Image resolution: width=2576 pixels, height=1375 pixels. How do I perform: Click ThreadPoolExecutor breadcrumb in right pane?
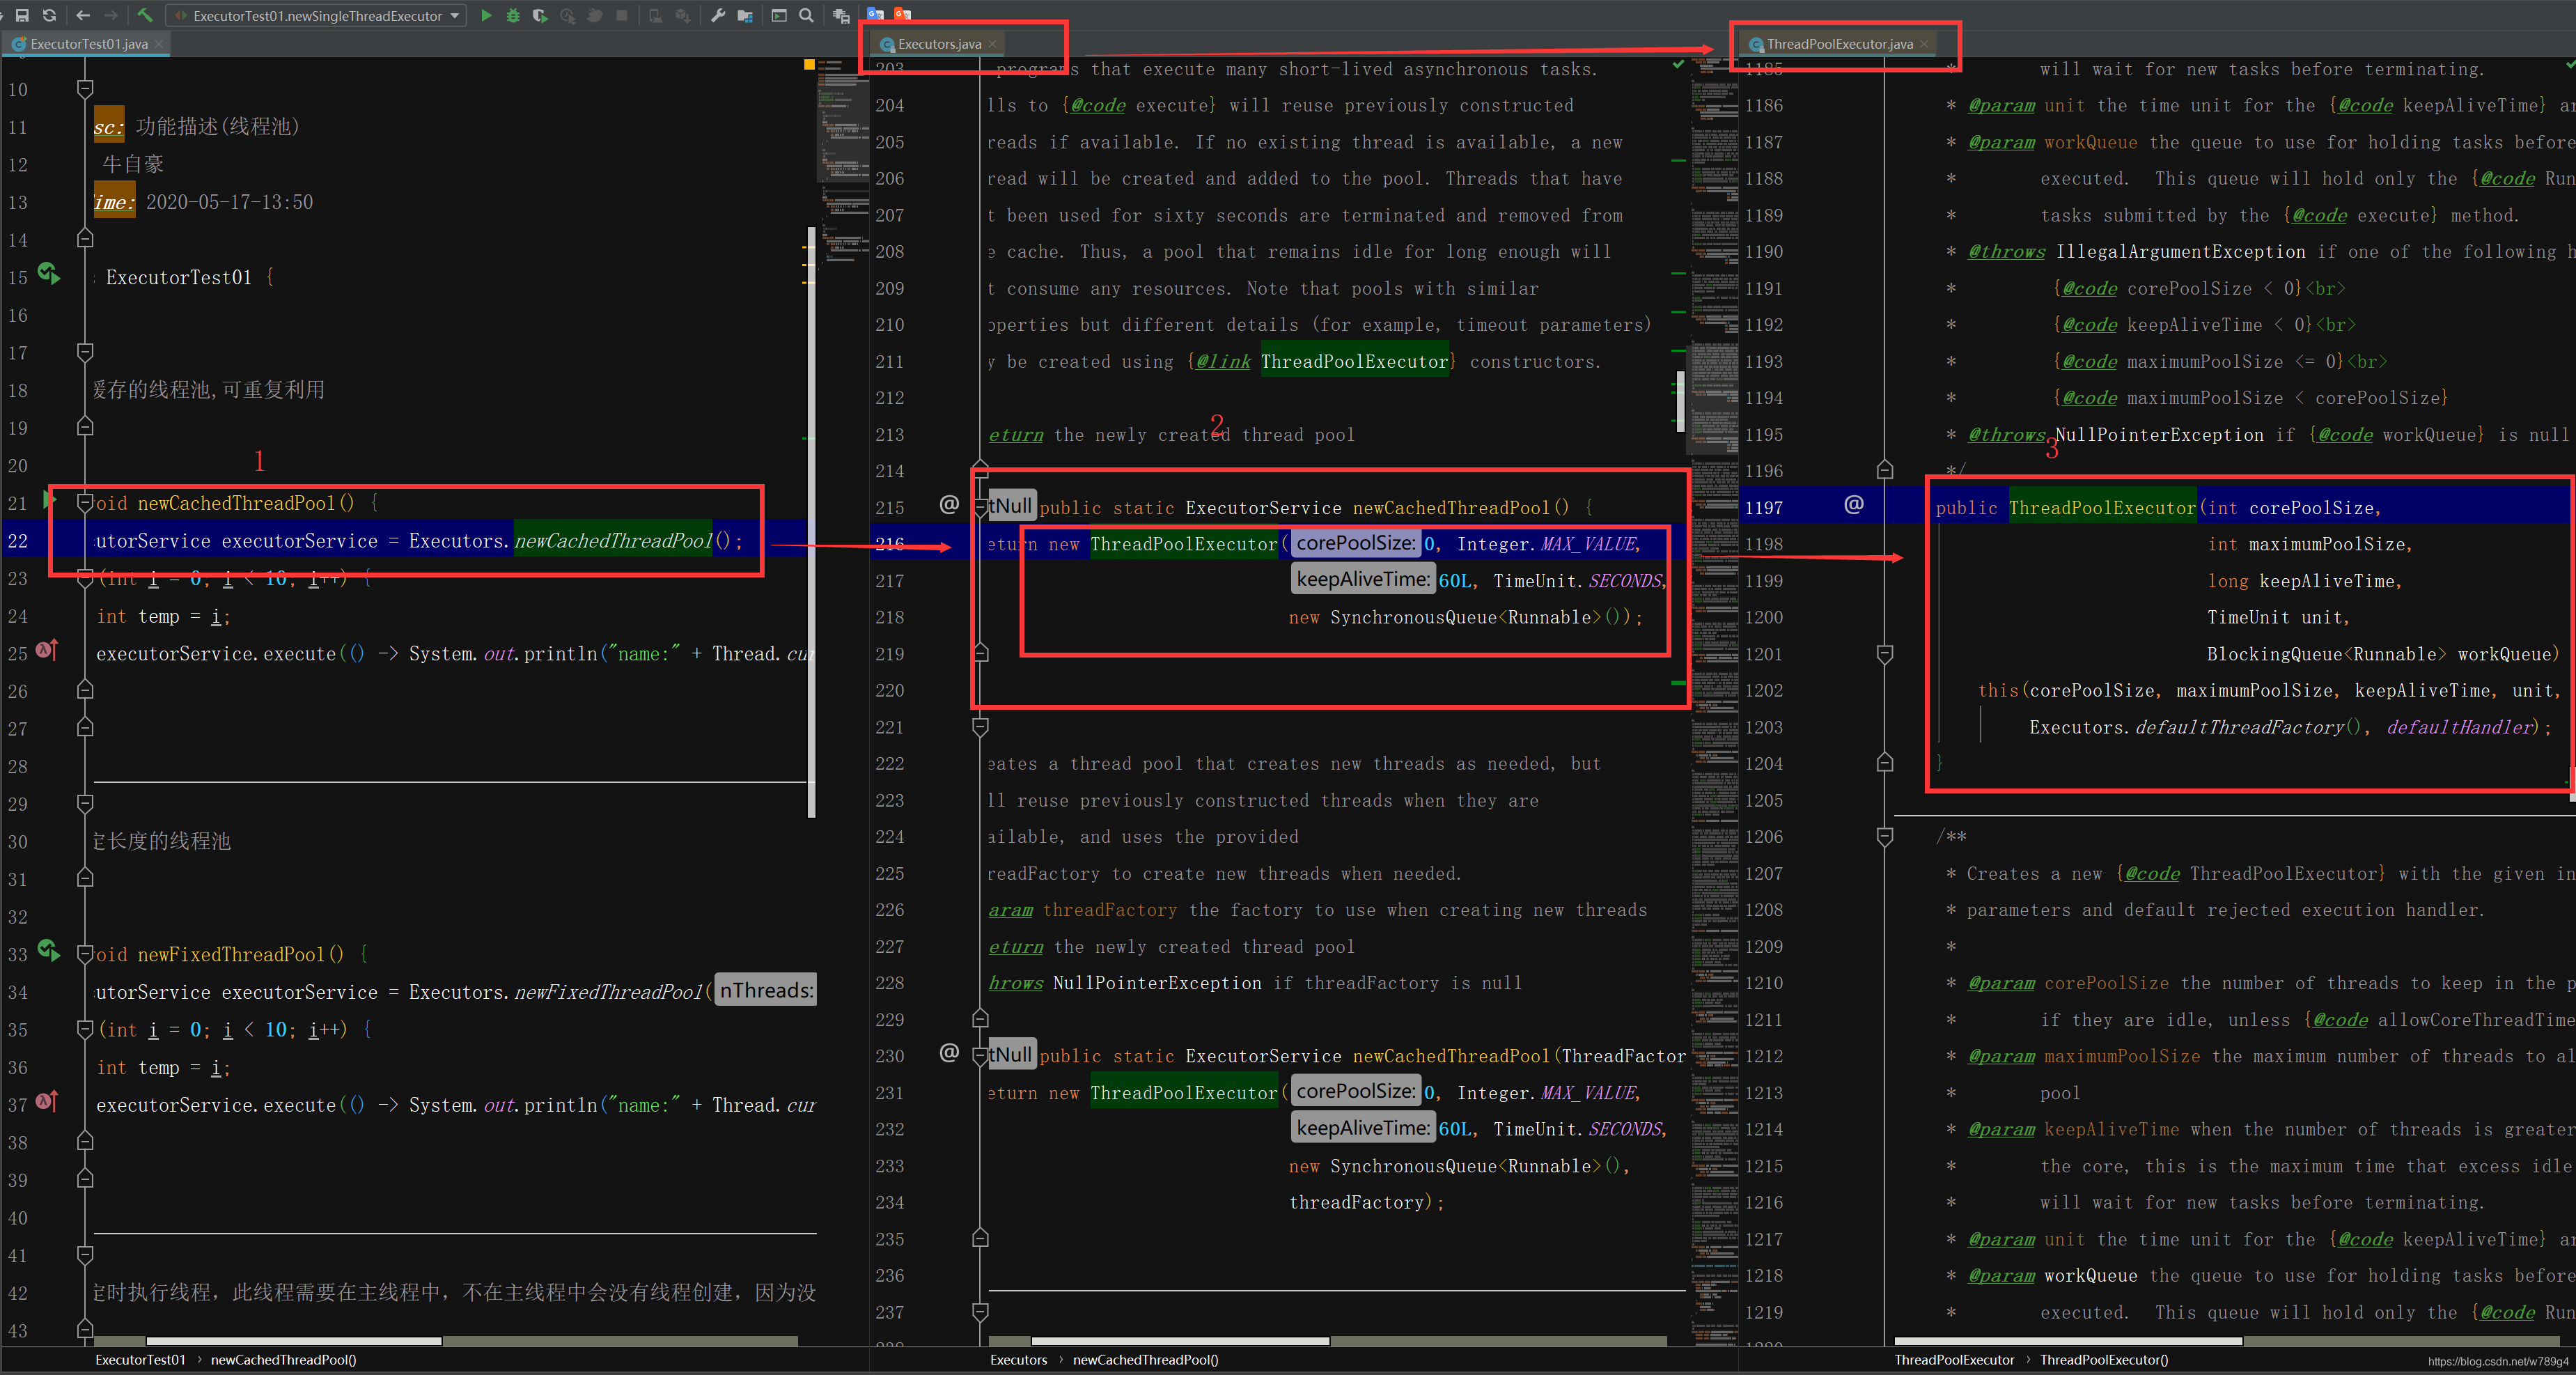click(1954, 1360)
